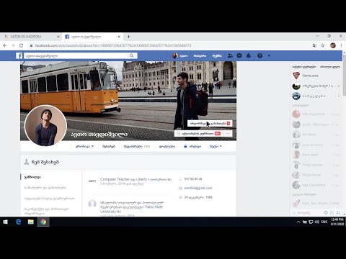The height and width of the screenshot is (259, 346).
Task: Select the third About sidebar item
Action: click(x=50, y=199)
